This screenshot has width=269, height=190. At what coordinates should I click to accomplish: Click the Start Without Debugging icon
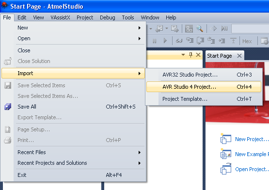coord(224,28)
